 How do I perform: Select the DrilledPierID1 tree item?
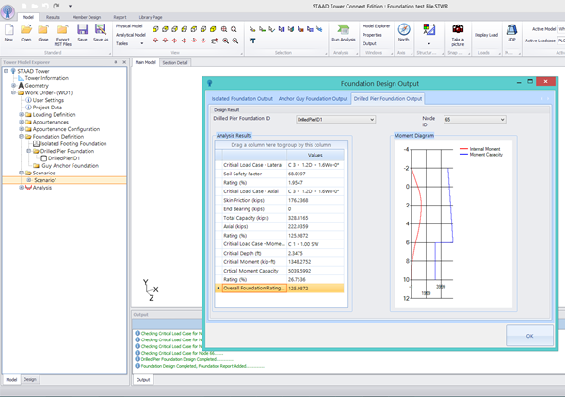click(x=64, y=158)
